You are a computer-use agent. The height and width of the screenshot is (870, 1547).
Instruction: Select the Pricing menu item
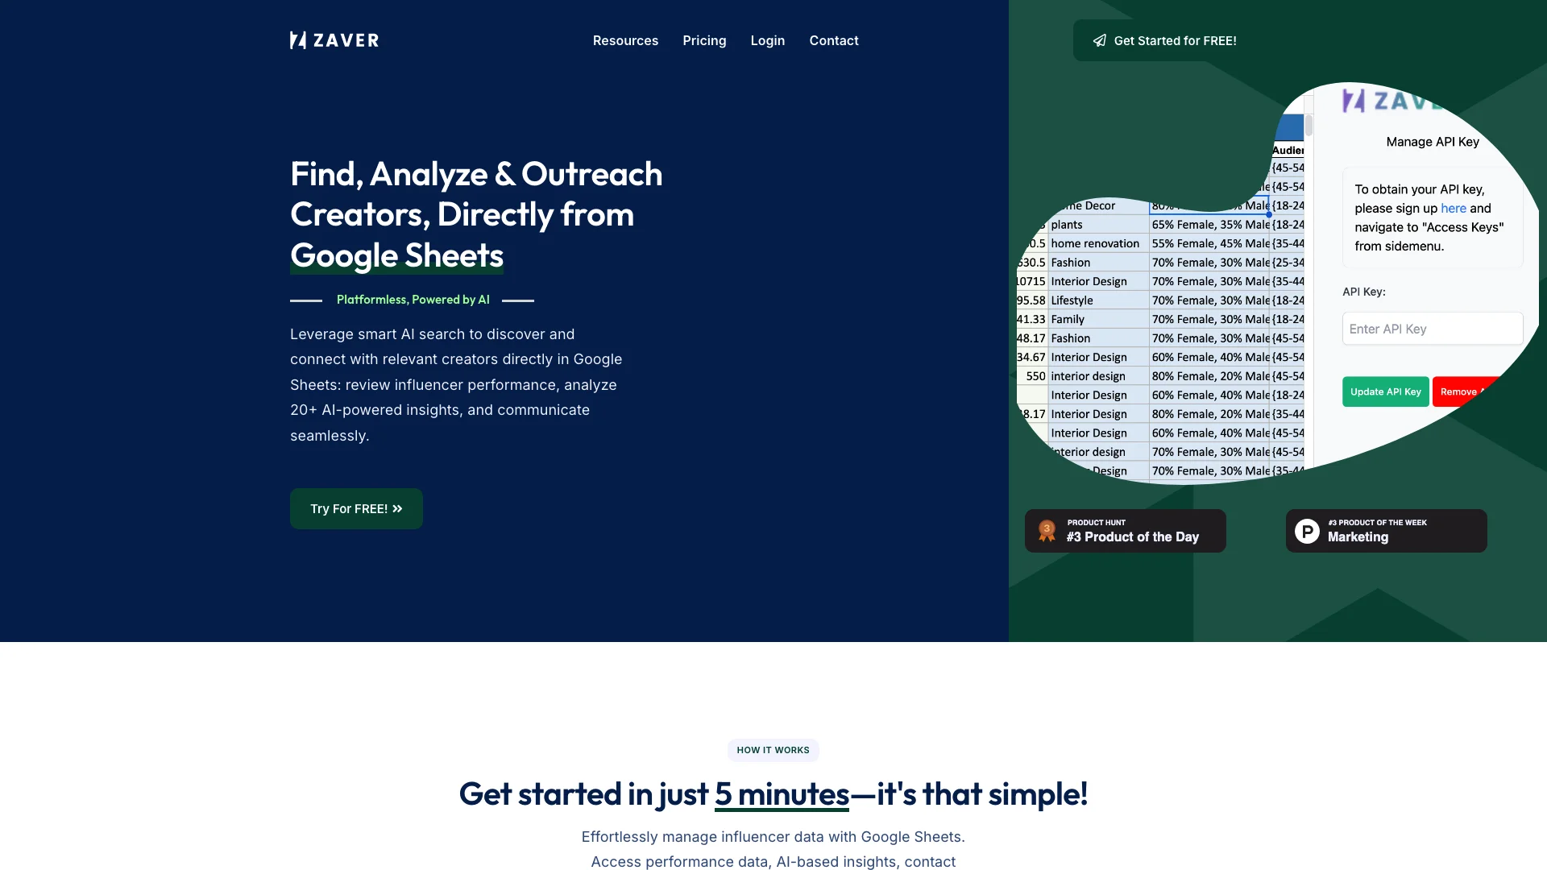coord(704,40)
